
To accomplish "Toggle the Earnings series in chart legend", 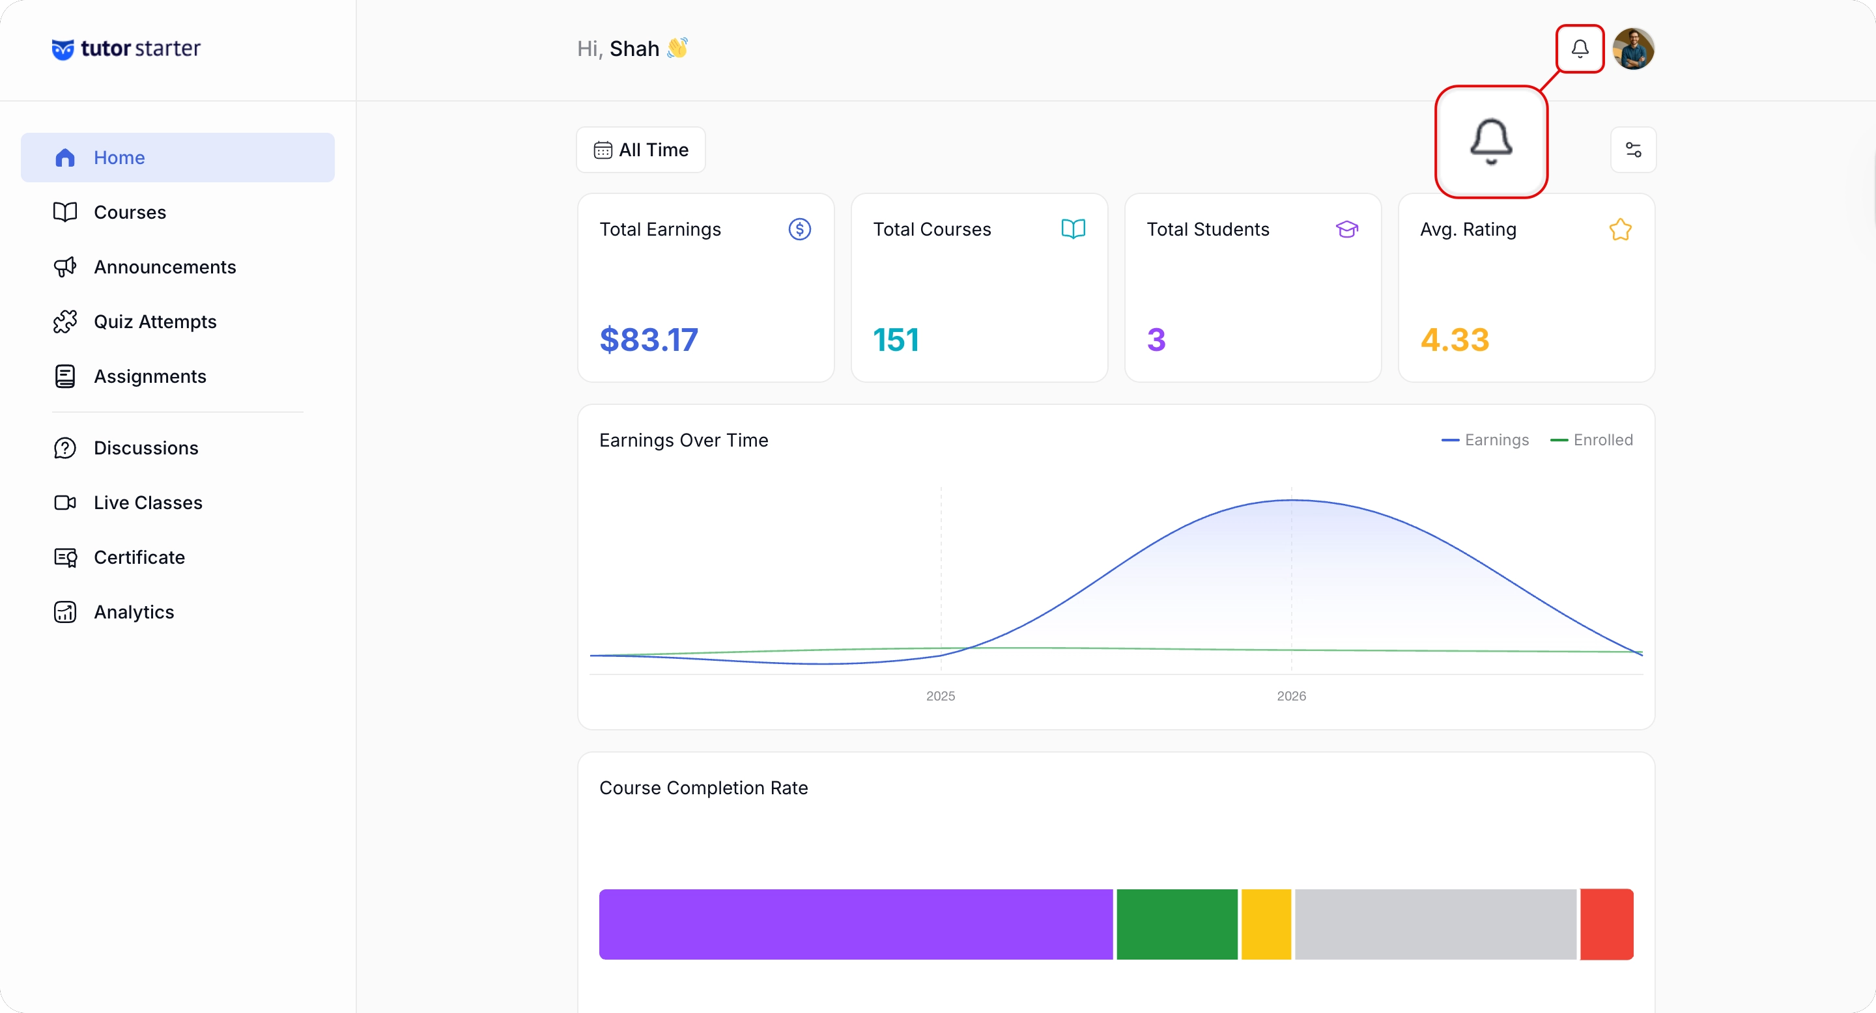I will [1485, 439].
